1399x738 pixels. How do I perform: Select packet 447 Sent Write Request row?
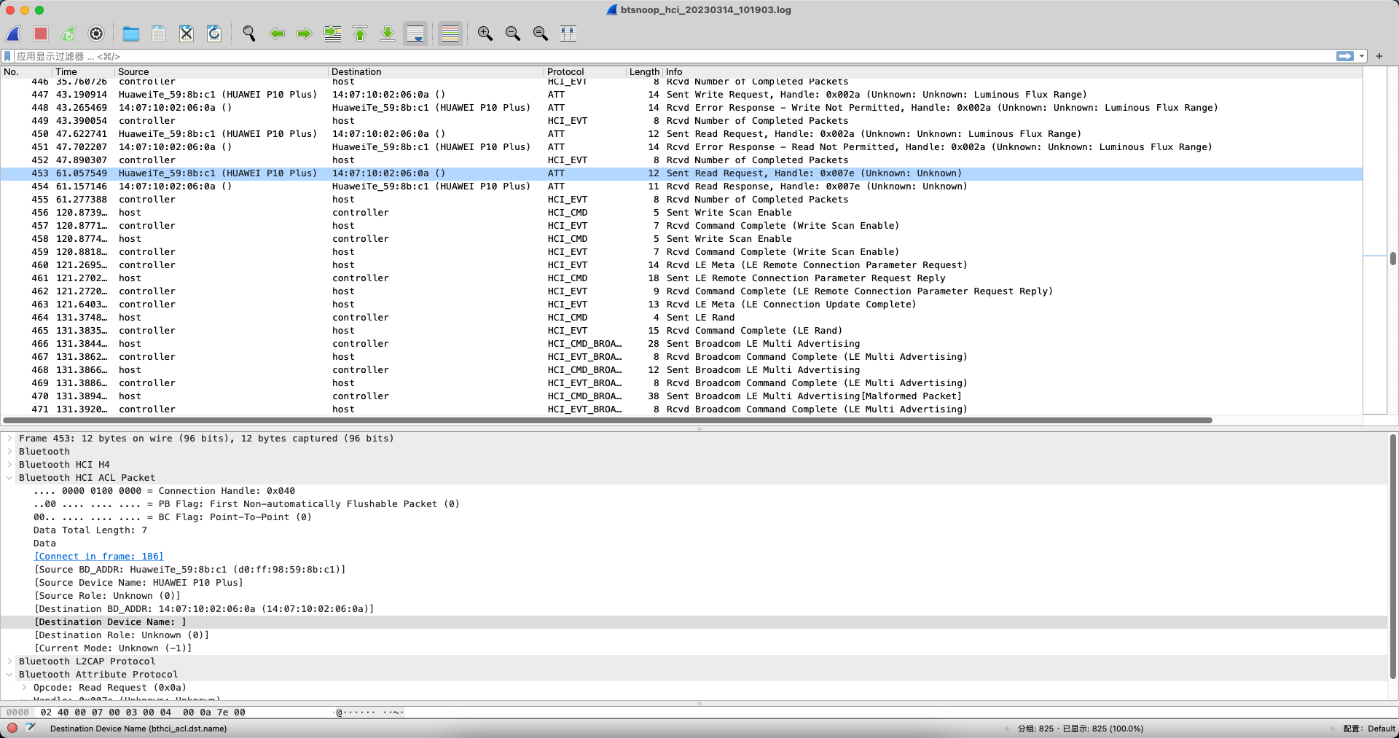point(681,95)
